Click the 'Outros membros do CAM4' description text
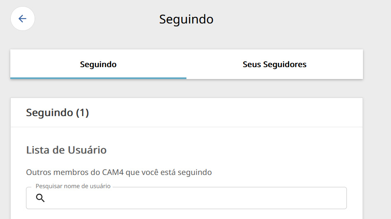The width and height of the screenshot is (391, 219). (119, 172)
